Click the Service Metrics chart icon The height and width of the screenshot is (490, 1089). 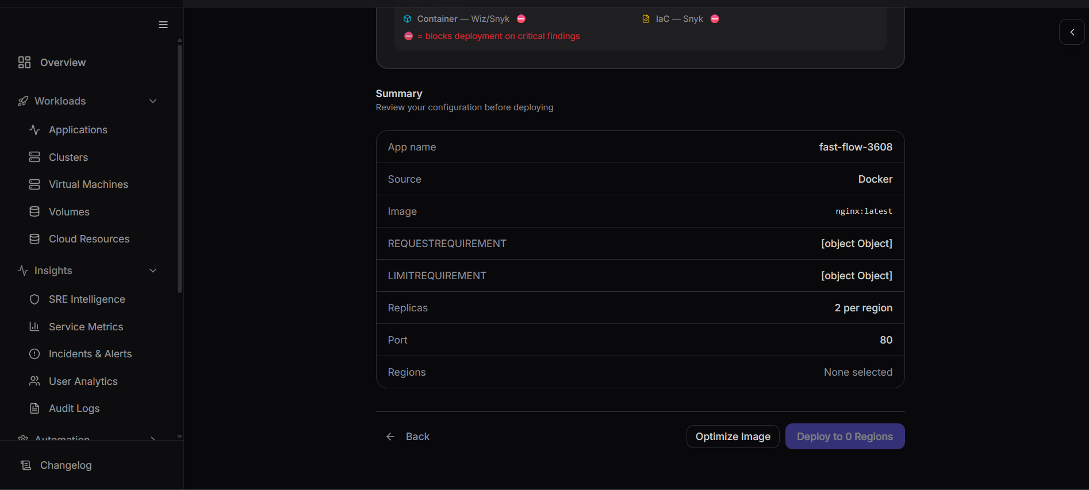pyautogui.click(x=34, y=326)
